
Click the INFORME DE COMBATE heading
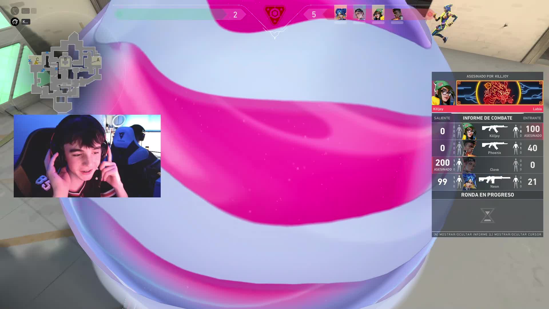487,118
